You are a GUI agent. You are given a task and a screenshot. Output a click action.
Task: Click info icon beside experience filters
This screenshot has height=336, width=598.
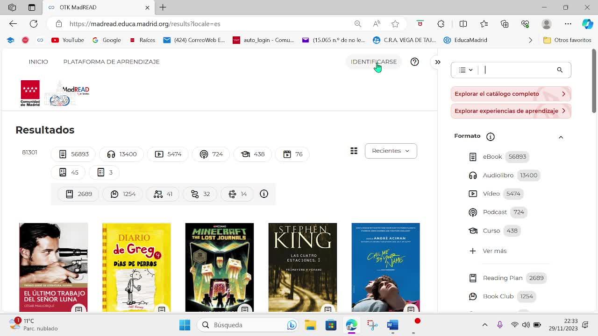click(264, 194)
